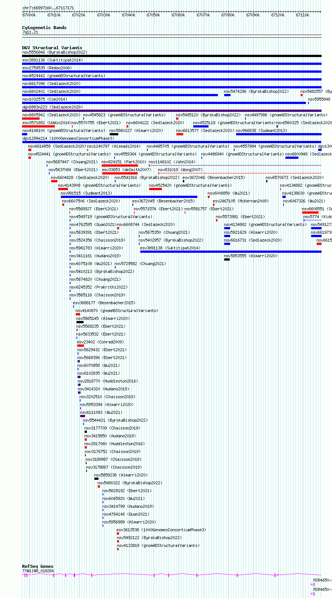Click the RefSeq Genes track title
Image resolution: width=332 pixels, height=598 pixels.
pos(38,566)
